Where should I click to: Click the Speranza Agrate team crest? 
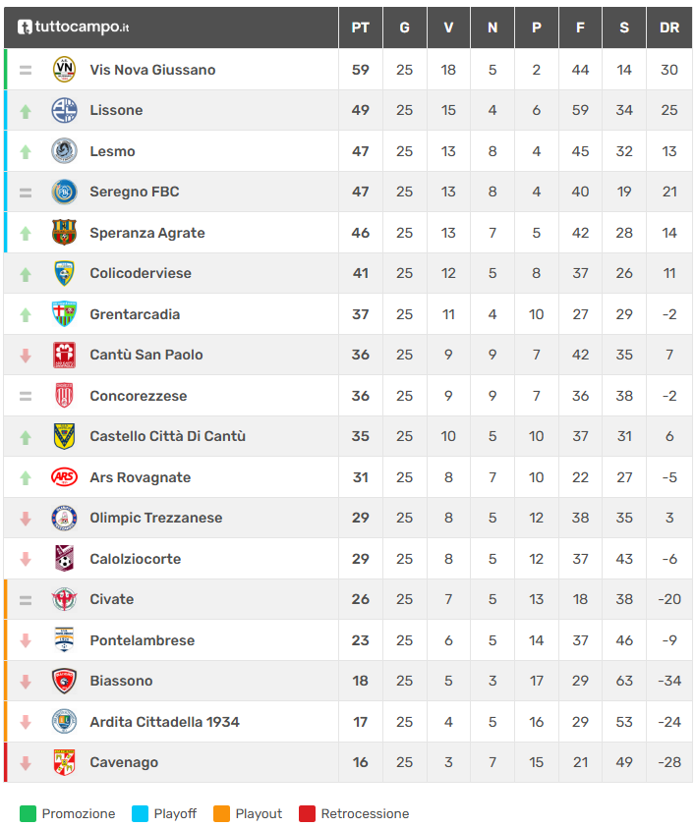[64, 233]
